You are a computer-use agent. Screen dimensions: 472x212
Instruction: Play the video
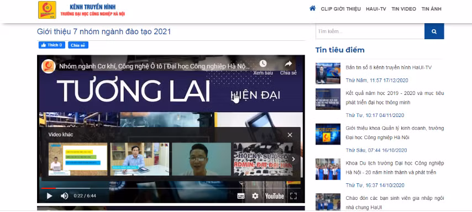coord(49,196)
